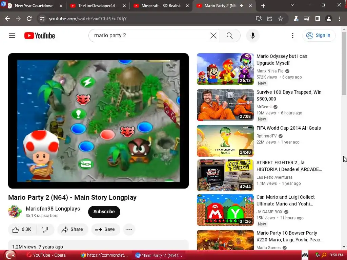Open Mariofan98 Longplays channel name
Viewport: 347px width, 260px height.
tap(53, 209)
